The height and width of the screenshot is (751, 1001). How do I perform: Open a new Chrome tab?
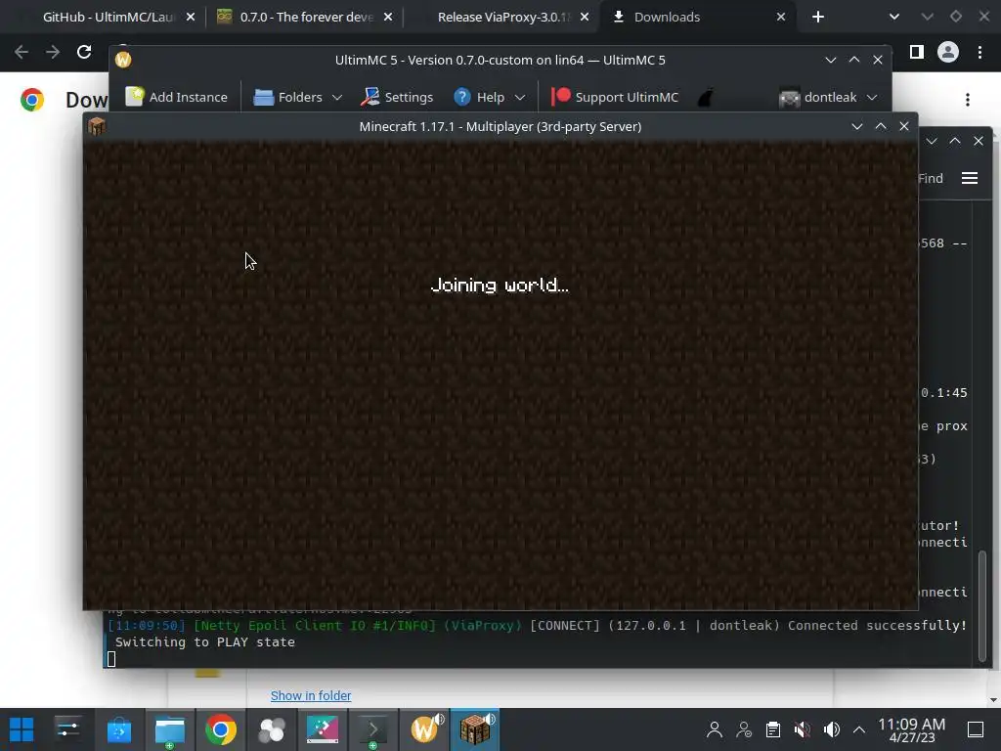point(818,18)
